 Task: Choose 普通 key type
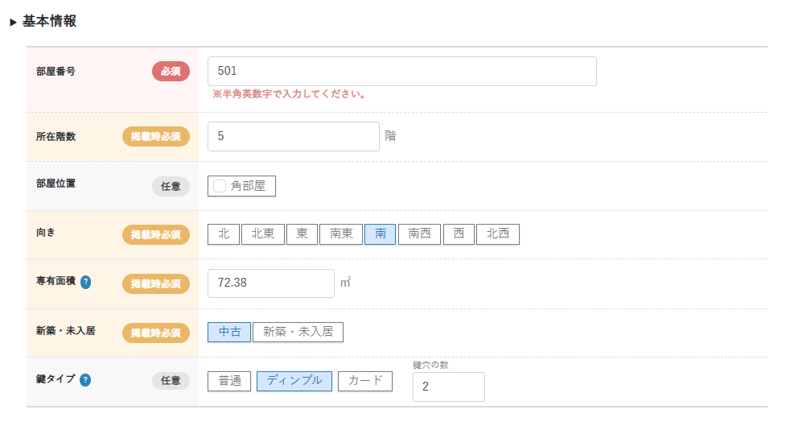(x=229, y=382)
